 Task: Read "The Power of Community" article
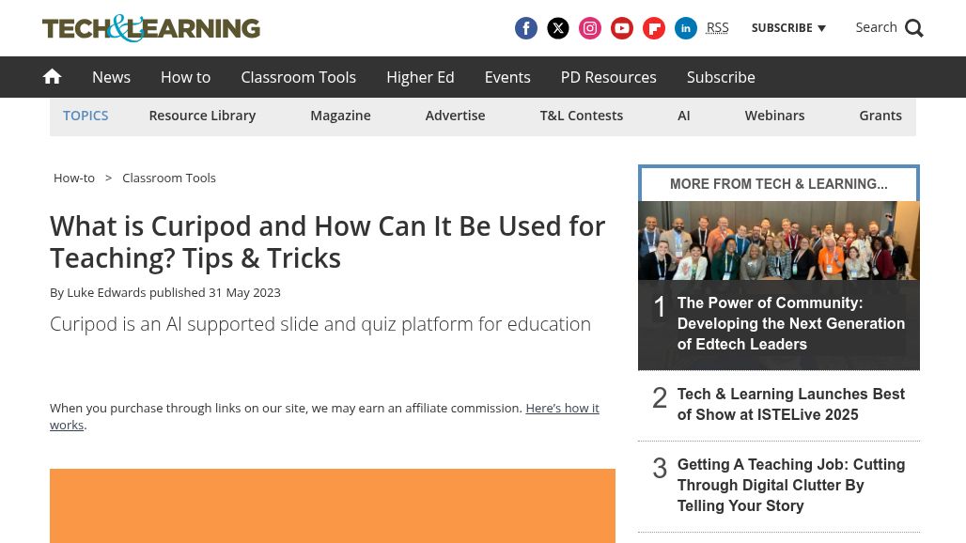pyautogui.click(x=791, y=324)
